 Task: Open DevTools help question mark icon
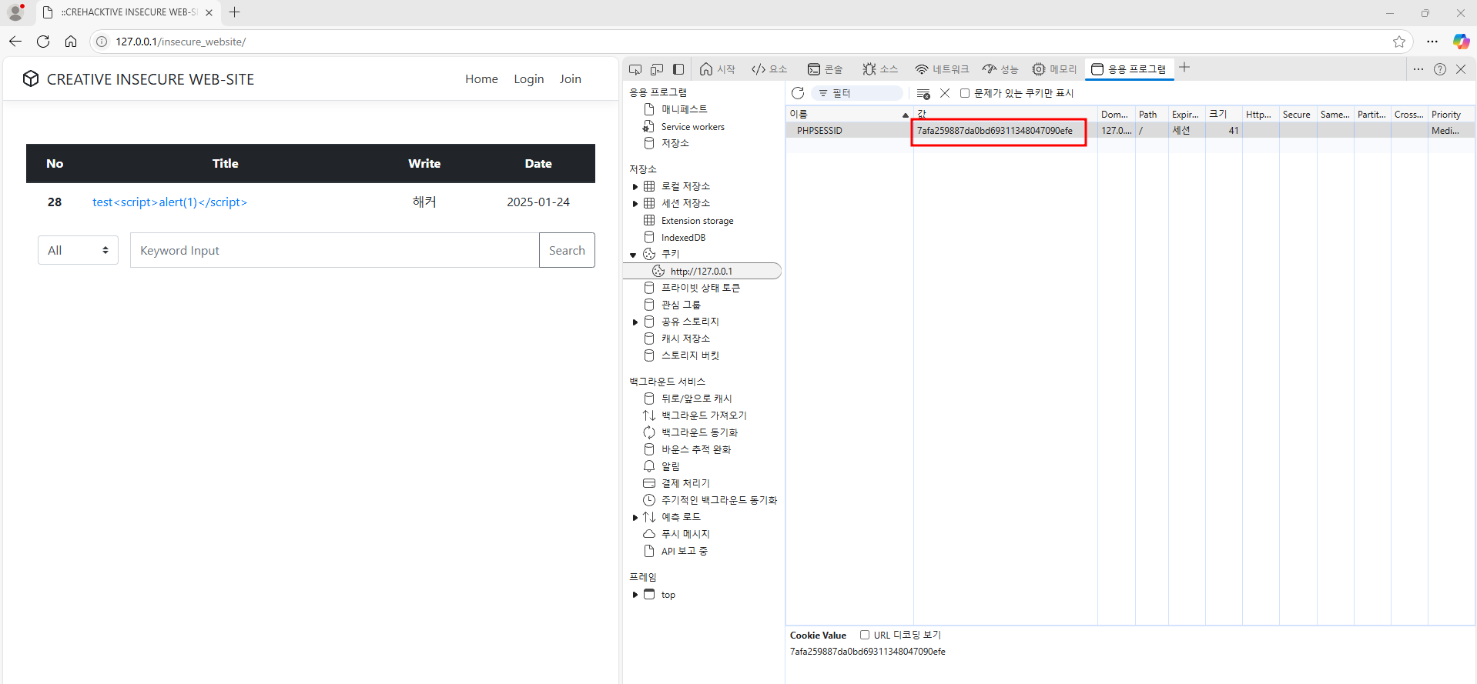pyautogui.click(x=1440, y=69)
